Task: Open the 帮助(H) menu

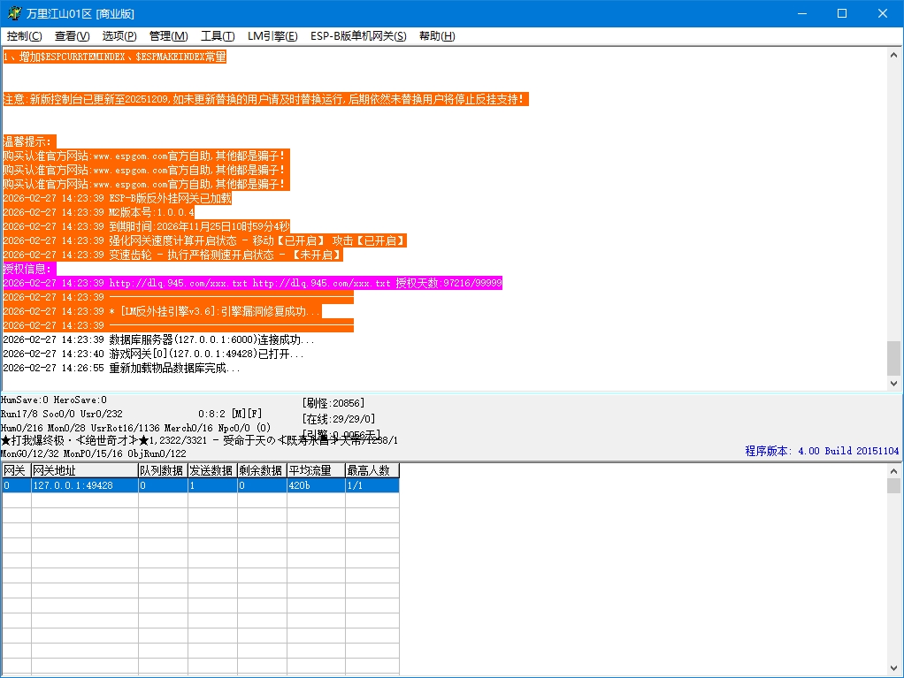Action: point(437,36)
